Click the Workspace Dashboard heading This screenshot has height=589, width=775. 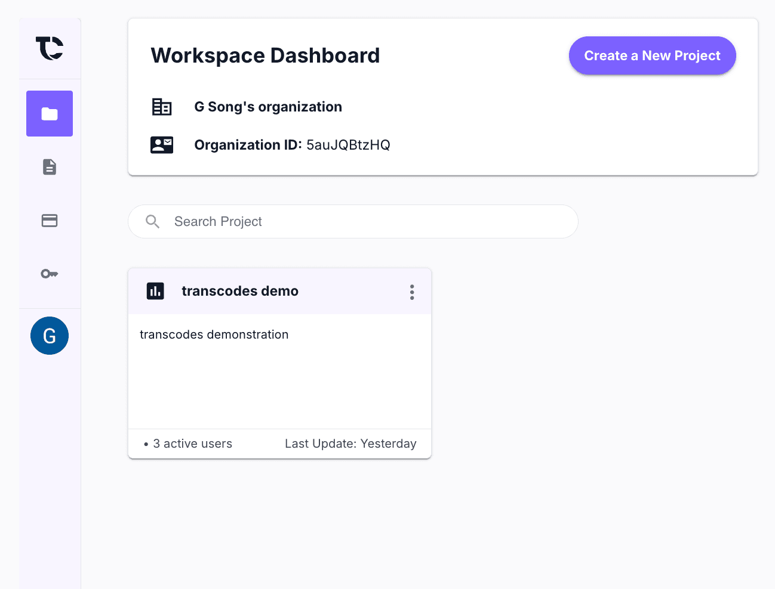point(265,55)
